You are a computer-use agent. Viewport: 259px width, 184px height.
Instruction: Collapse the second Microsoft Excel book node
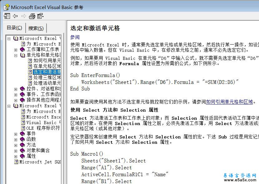coord(9,106)
